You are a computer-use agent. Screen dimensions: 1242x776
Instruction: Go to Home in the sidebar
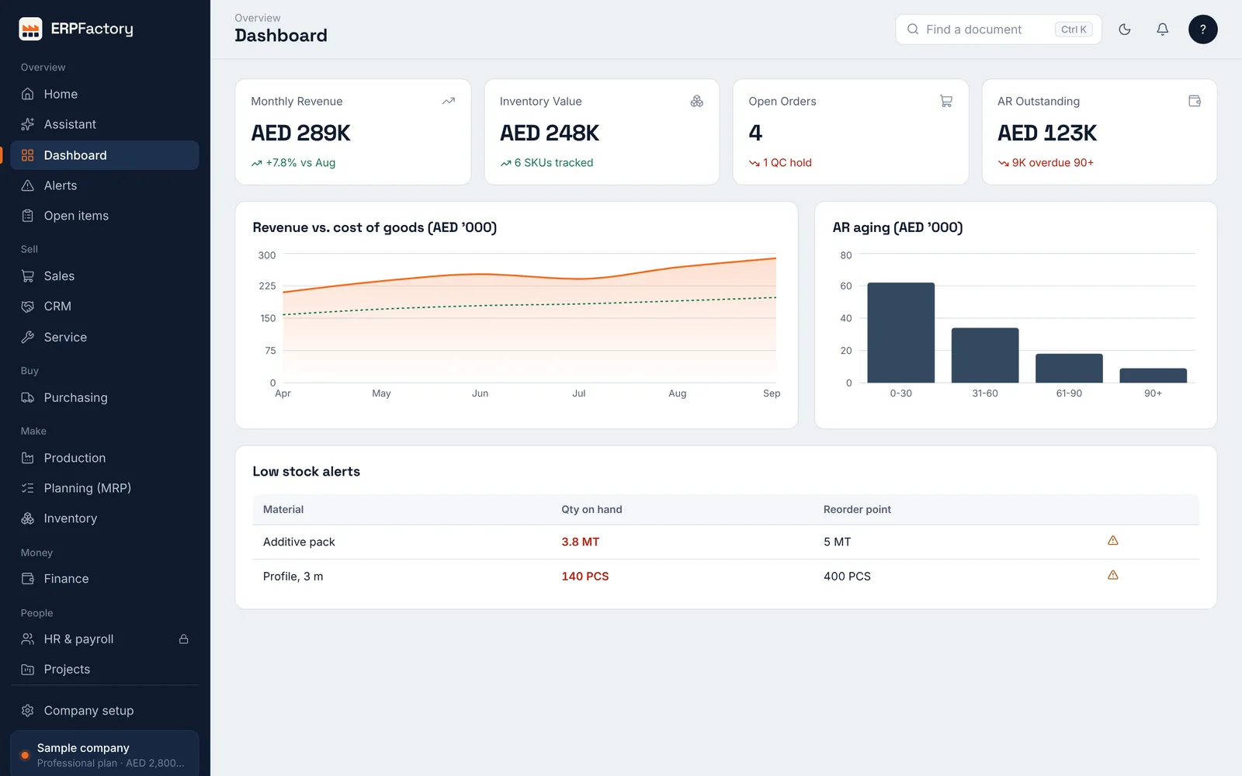coord(105,94)
